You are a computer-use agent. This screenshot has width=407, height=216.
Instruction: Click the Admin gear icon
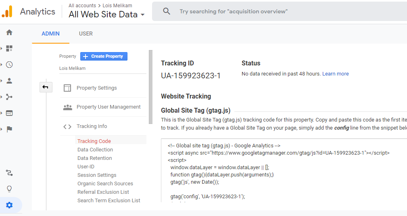coord(9,205)
